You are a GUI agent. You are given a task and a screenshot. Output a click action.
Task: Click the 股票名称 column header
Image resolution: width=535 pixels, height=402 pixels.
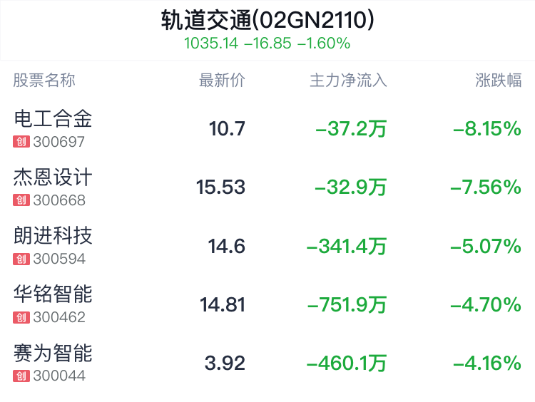coord(44,81)
